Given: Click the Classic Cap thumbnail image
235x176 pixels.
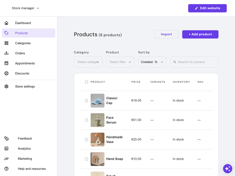Looking at the screenshot, I should [x=98, y=101].
